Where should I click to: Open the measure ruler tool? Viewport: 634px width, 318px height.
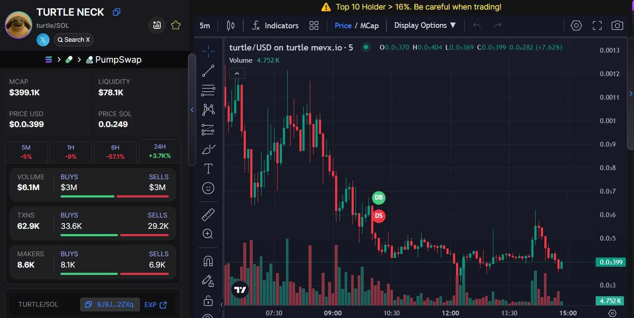click(208, 214)
